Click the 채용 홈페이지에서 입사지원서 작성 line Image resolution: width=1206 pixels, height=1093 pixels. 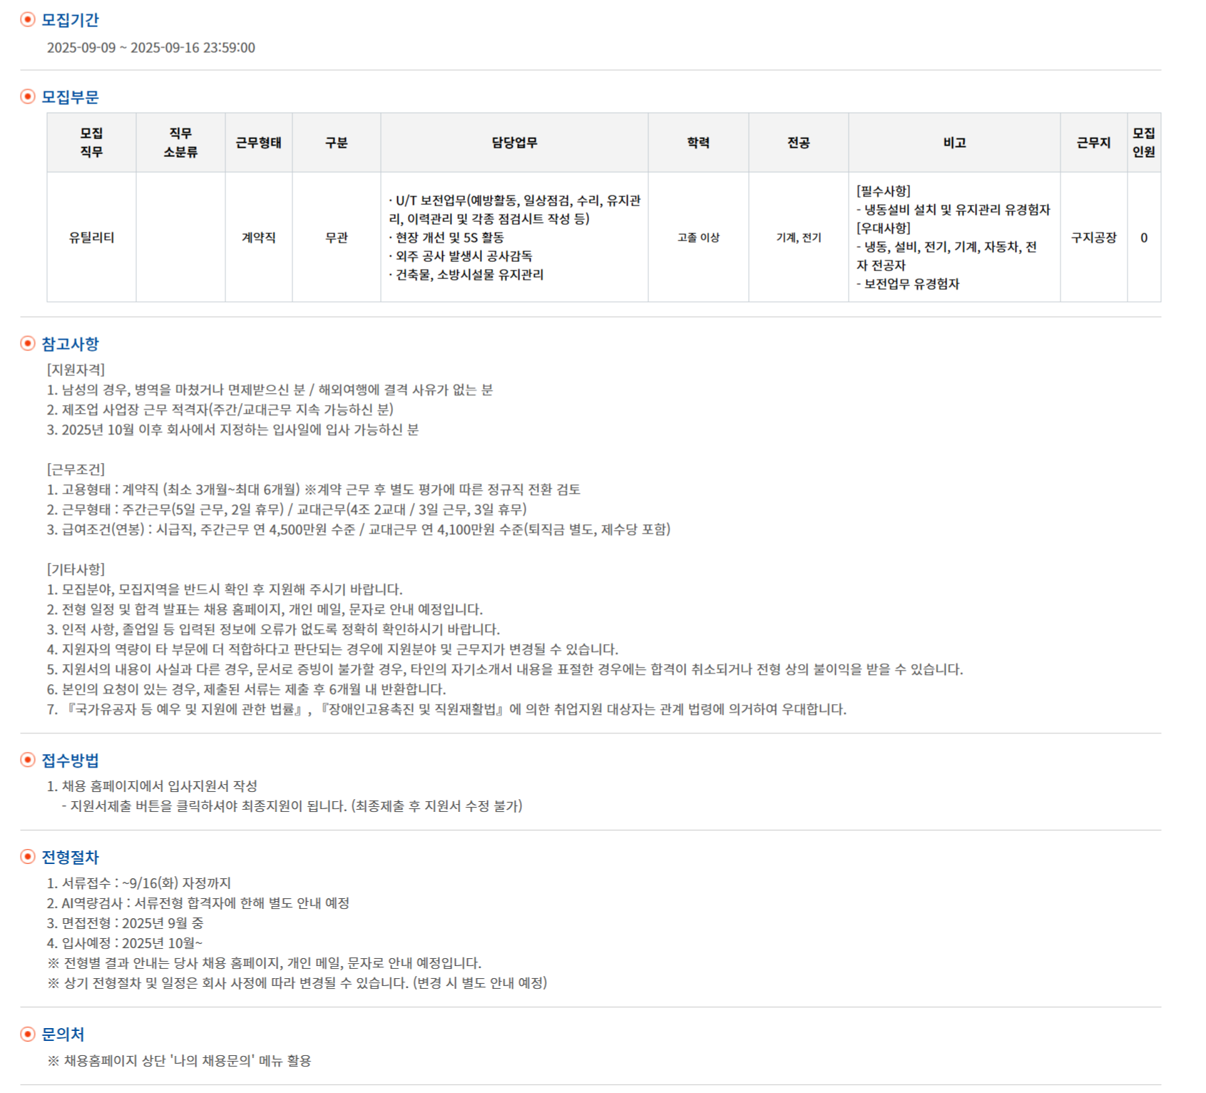(153, 786)
